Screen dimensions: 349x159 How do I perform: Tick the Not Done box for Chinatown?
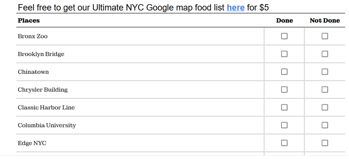tap(325, 72)
